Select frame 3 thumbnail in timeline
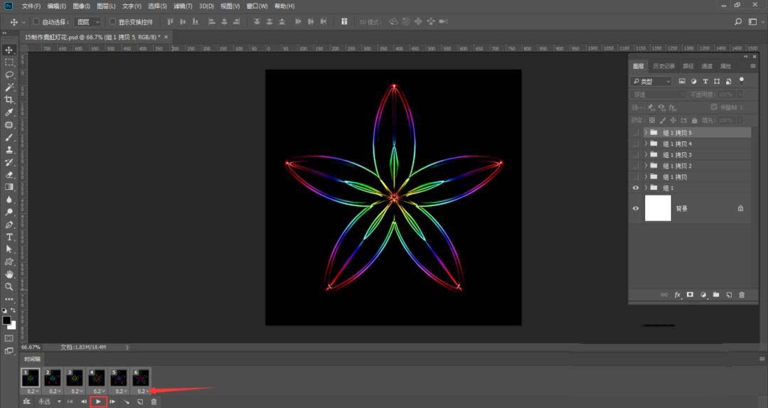Image resolution: width=768 pixels, height=408 pixels. pyautogui.click(x=75, y=377)
